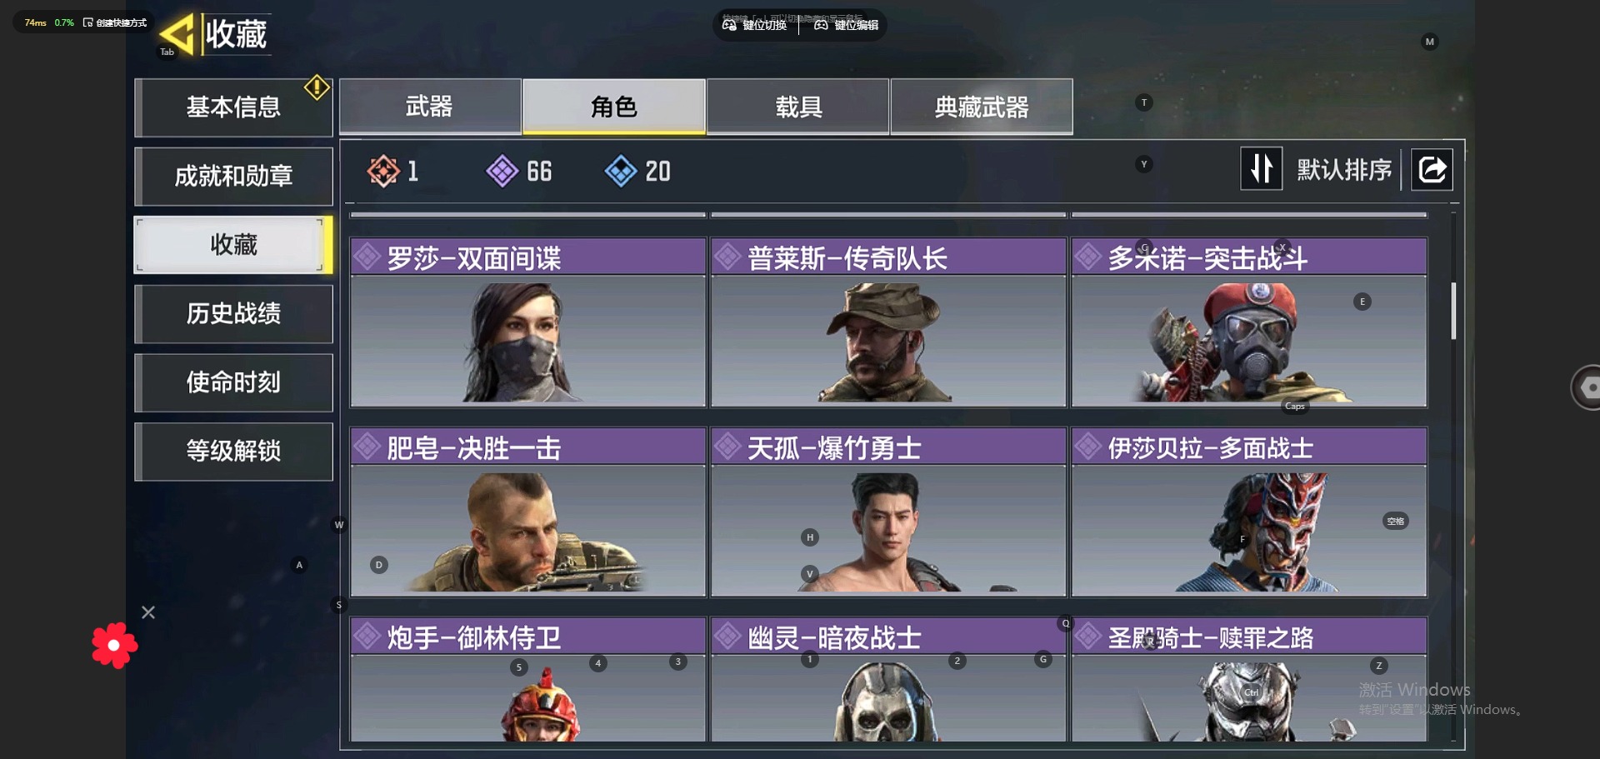Go to 历史战绩 section

[233, 314]
